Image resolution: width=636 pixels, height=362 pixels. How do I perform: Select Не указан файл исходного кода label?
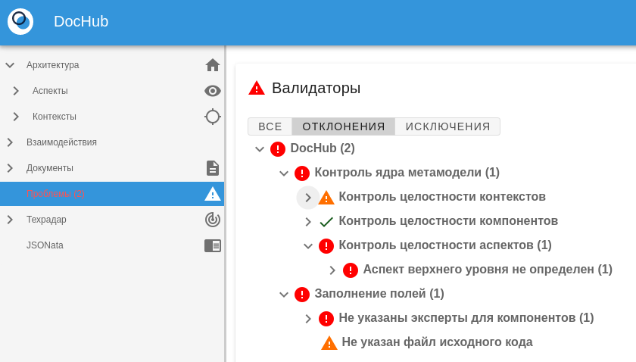click(438, 342)
